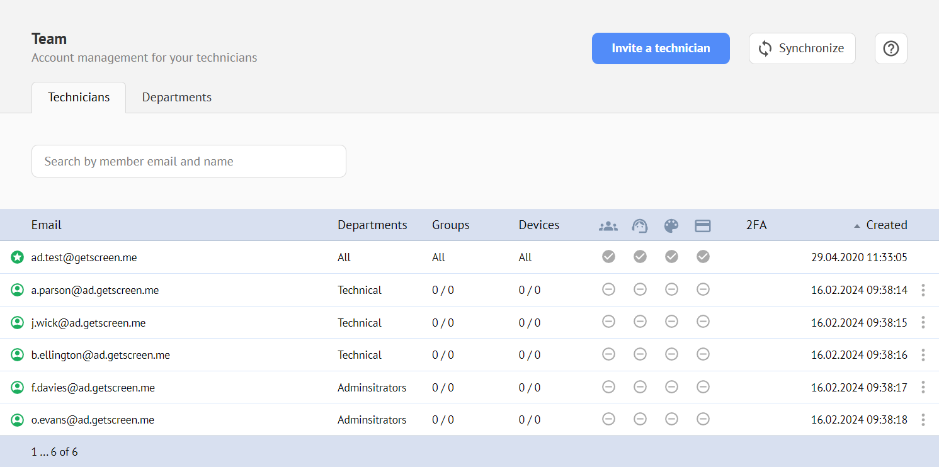Click the user avatar icon beside o.evans
Screen dimensions: 939x467
coord(18,420)
